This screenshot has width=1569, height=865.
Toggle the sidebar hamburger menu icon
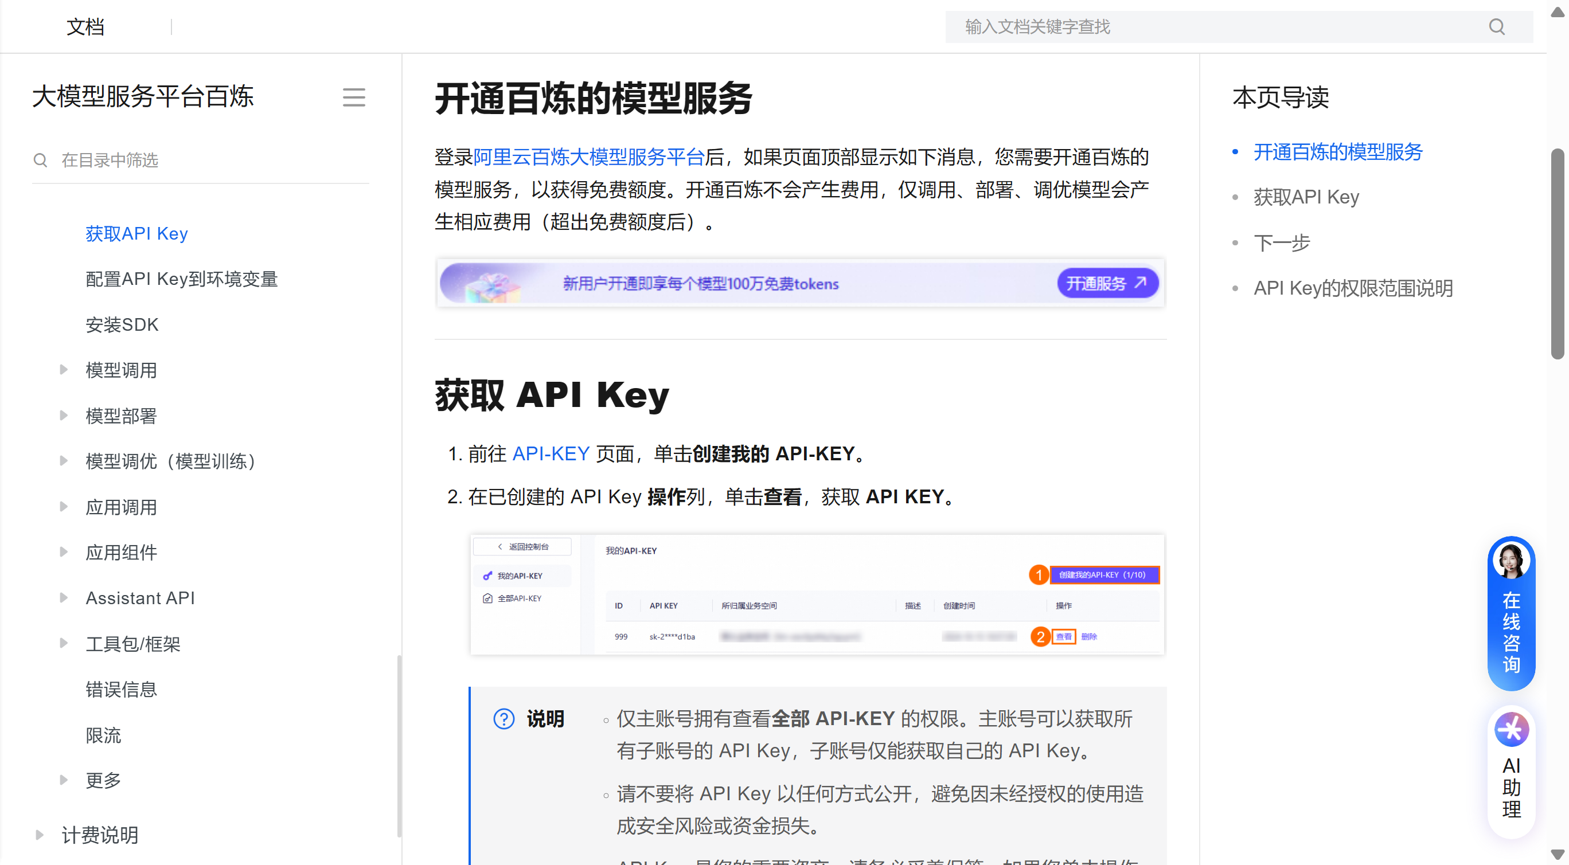pos(353,97)
